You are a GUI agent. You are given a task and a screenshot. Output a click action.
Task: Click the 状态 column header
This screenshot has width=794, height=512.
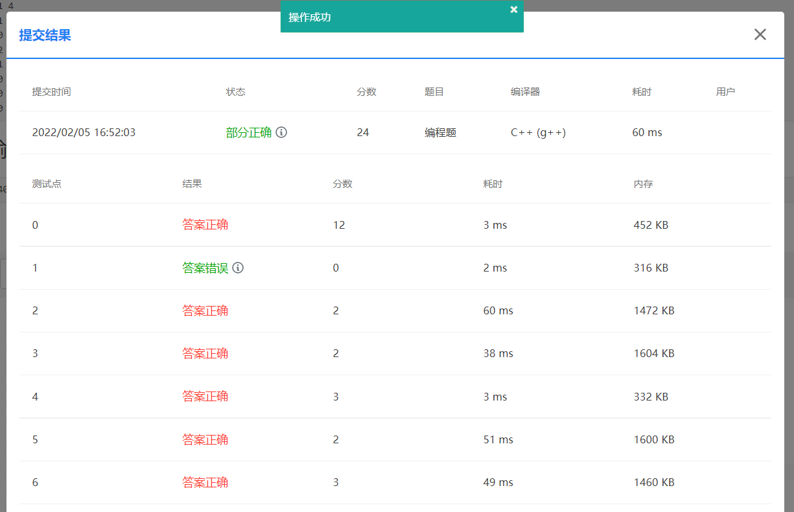236,92
